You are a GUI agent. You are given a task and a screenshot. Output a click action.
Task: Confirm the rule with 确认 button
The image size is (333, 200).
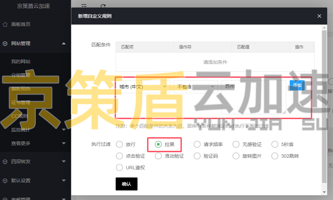coord(126,184)
